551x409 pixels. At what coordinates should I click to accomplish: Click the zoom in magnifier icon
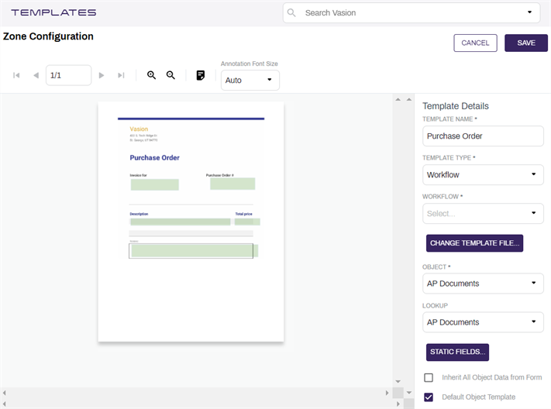click(x=151, y=75)
